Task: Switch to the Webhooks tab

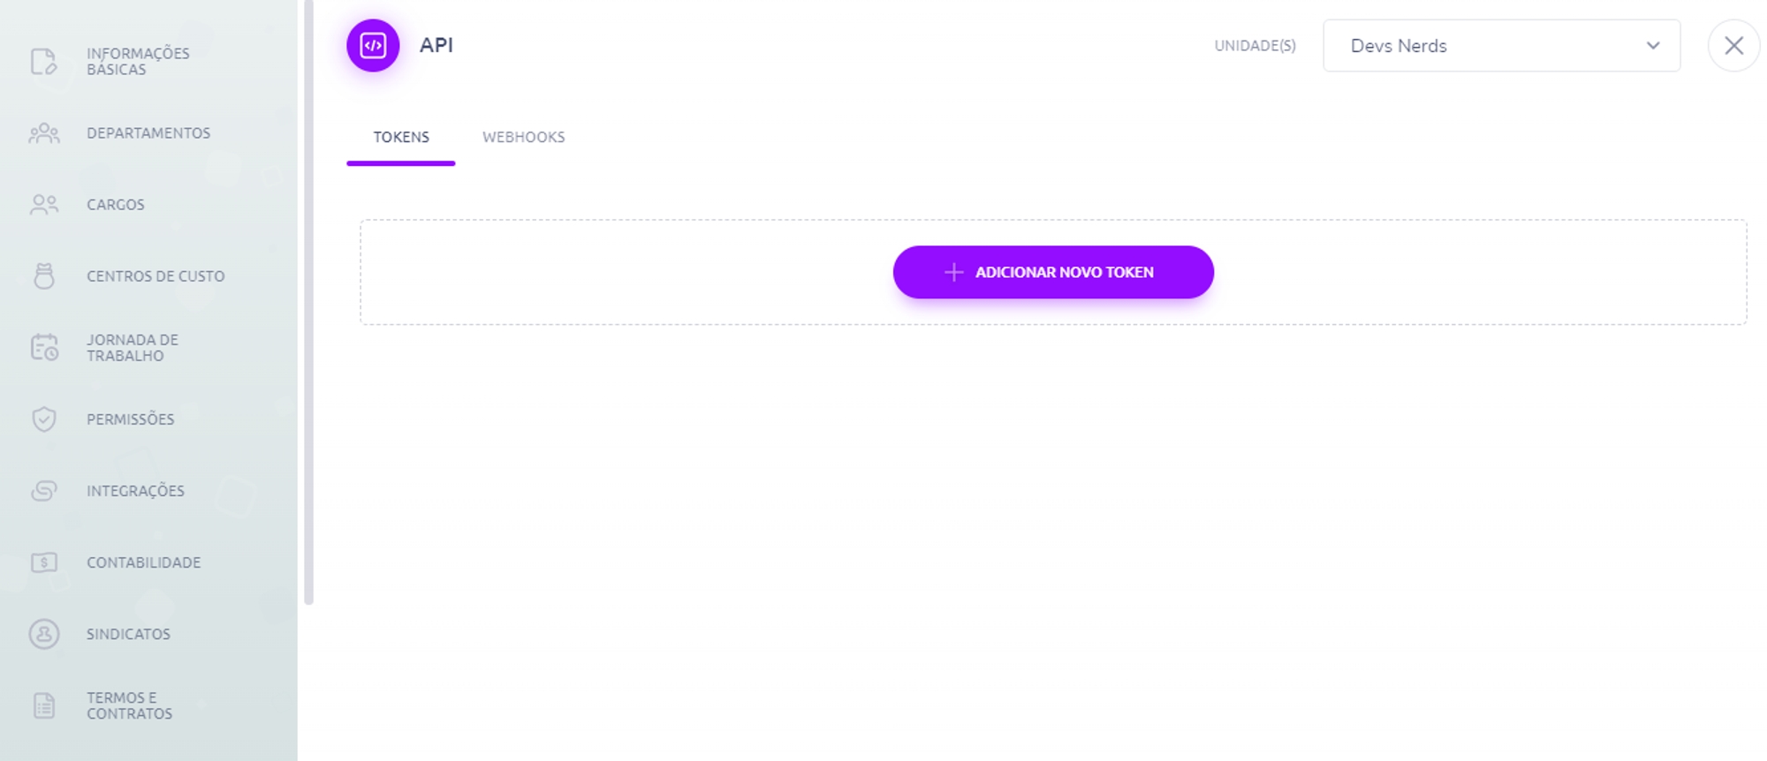Action: 523,137
